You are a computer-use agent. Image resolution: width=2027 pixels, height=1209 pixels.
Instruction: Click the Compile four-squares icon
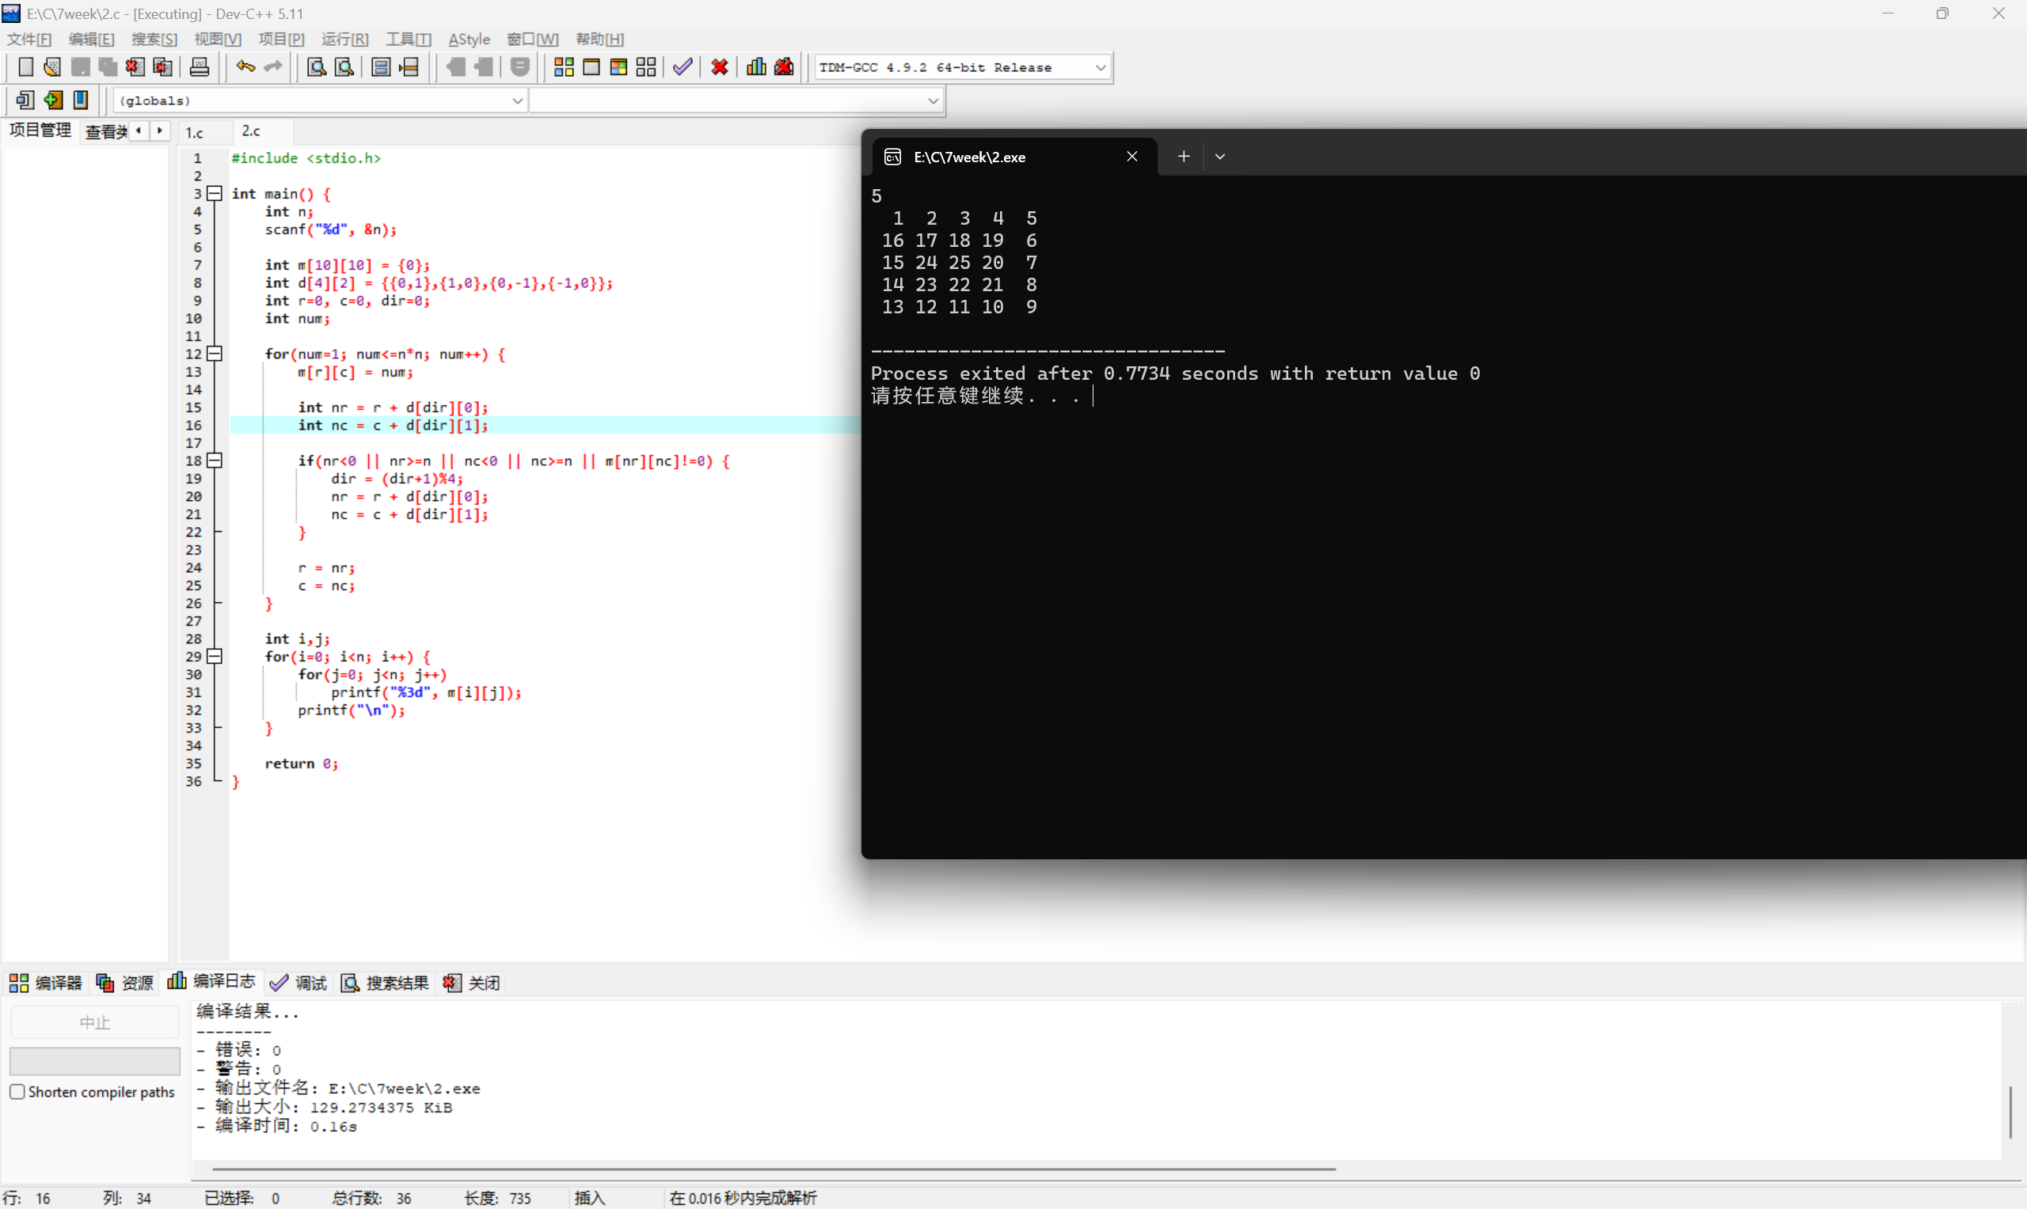563,66
